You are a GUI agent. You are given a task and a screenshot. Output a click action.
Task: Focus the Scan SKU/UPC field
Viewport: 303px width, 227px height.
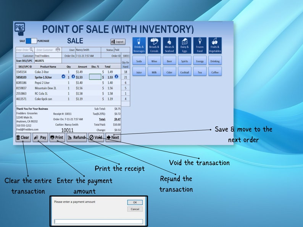48,61
